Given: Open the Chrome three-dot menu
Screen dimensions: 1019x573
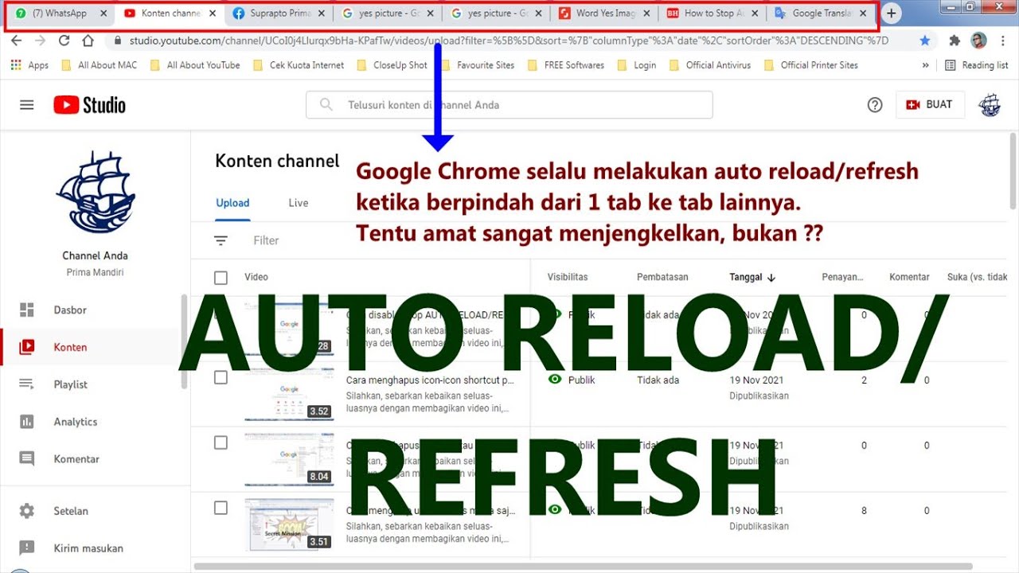Looking at the screenshot, I should pos(1002,41).
